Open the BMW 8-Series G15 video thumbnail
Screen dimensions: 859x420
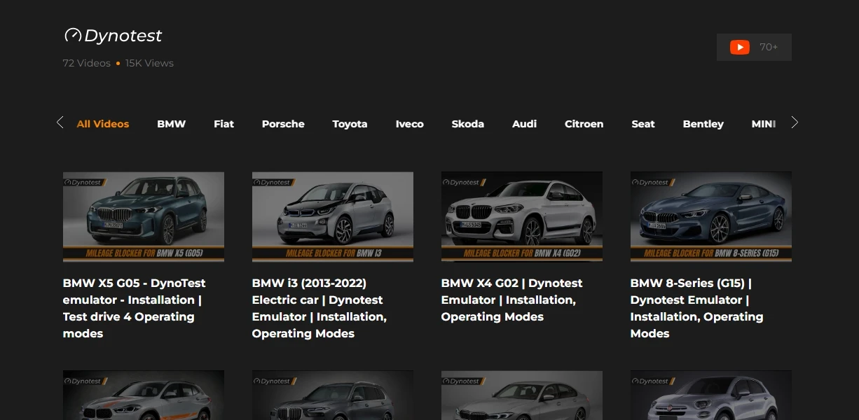point(711,217)
